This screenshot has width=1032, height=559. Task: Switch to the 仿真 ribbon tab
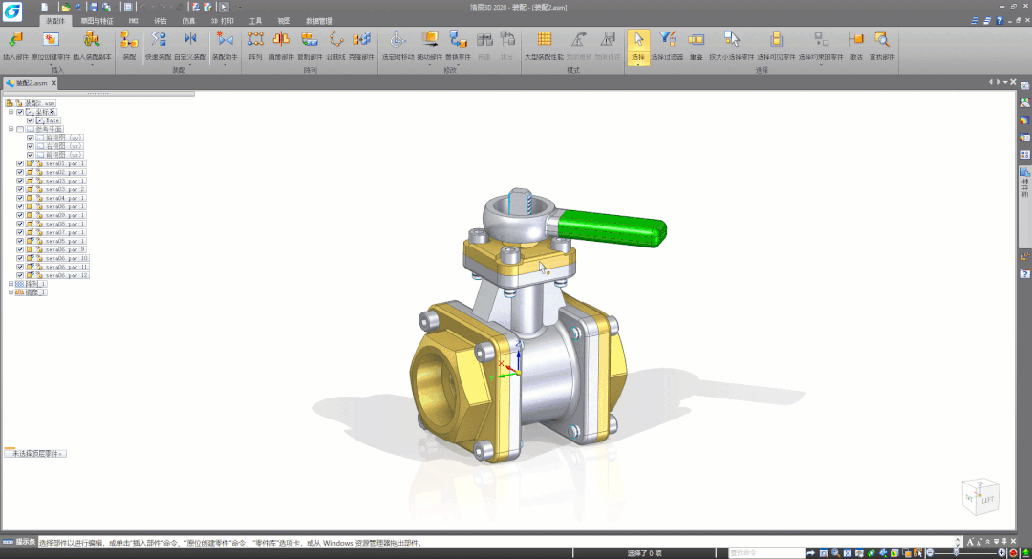pos(189,21)
